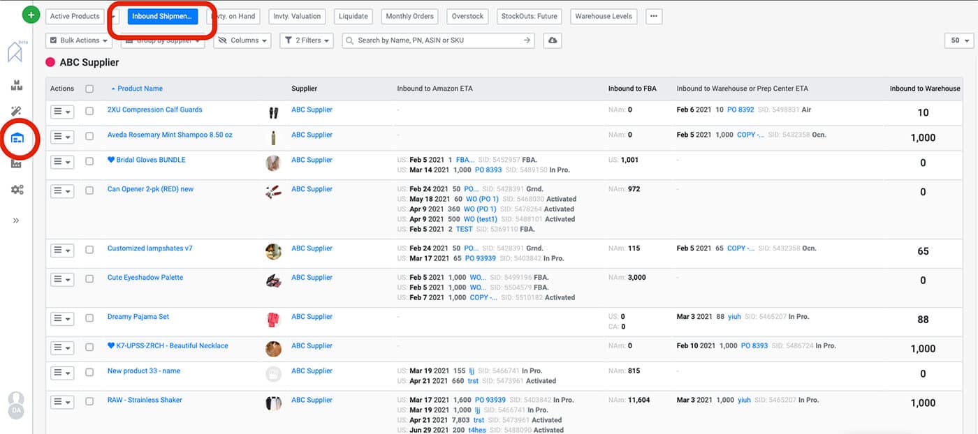Open the factory icon below the warehouse icon
This screenshot has height=434, width=978.
pos(17,162)
